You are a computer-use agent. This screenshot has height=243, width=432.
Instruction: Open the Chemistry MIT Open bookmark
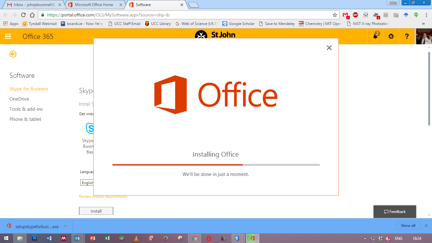[321, 24]
